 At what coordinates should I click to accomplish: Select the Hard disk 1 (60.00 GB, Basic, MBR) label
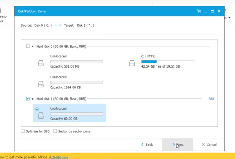(x=61, y=99)
